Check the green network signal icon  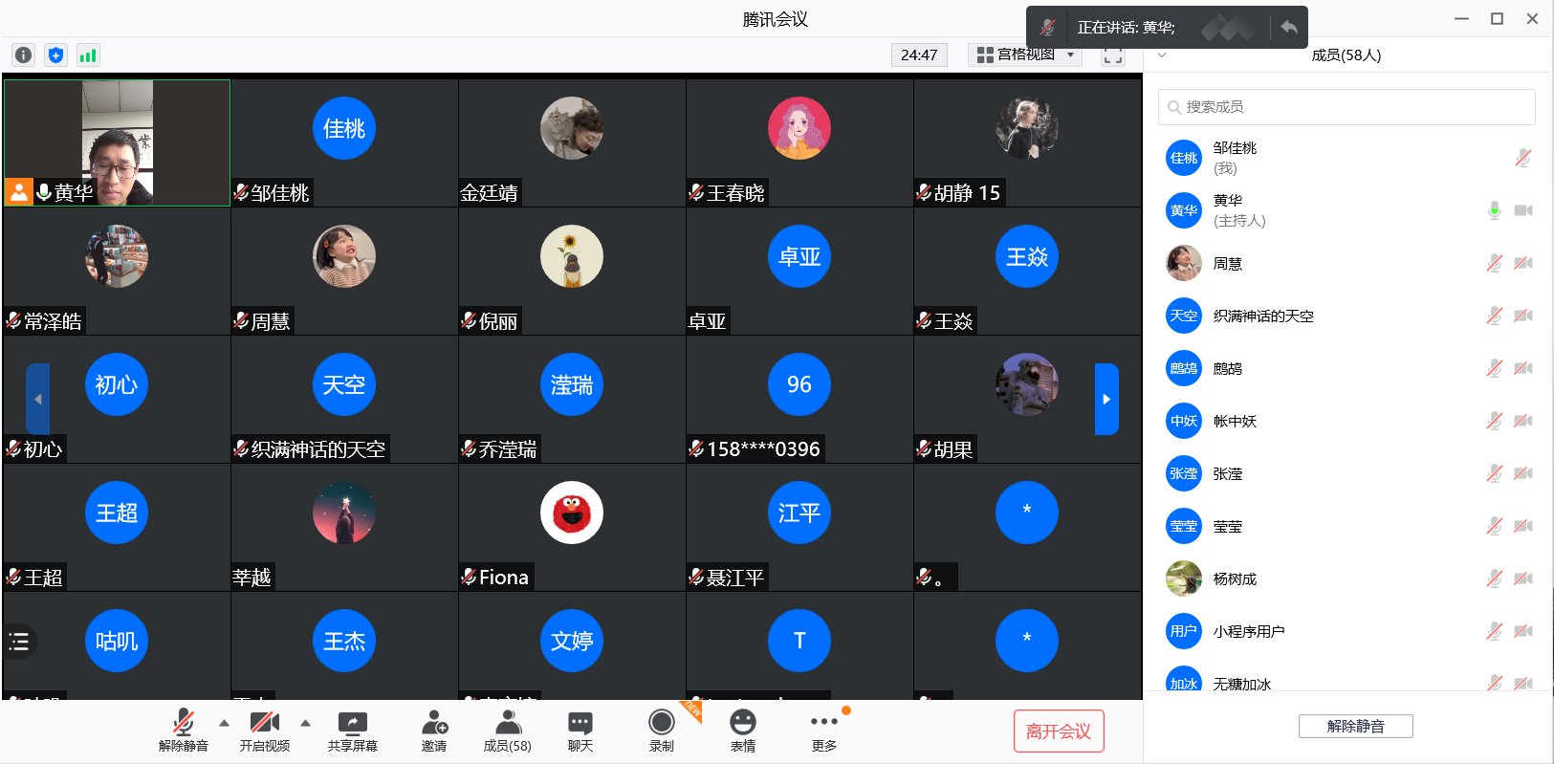[x=88, y=55]
